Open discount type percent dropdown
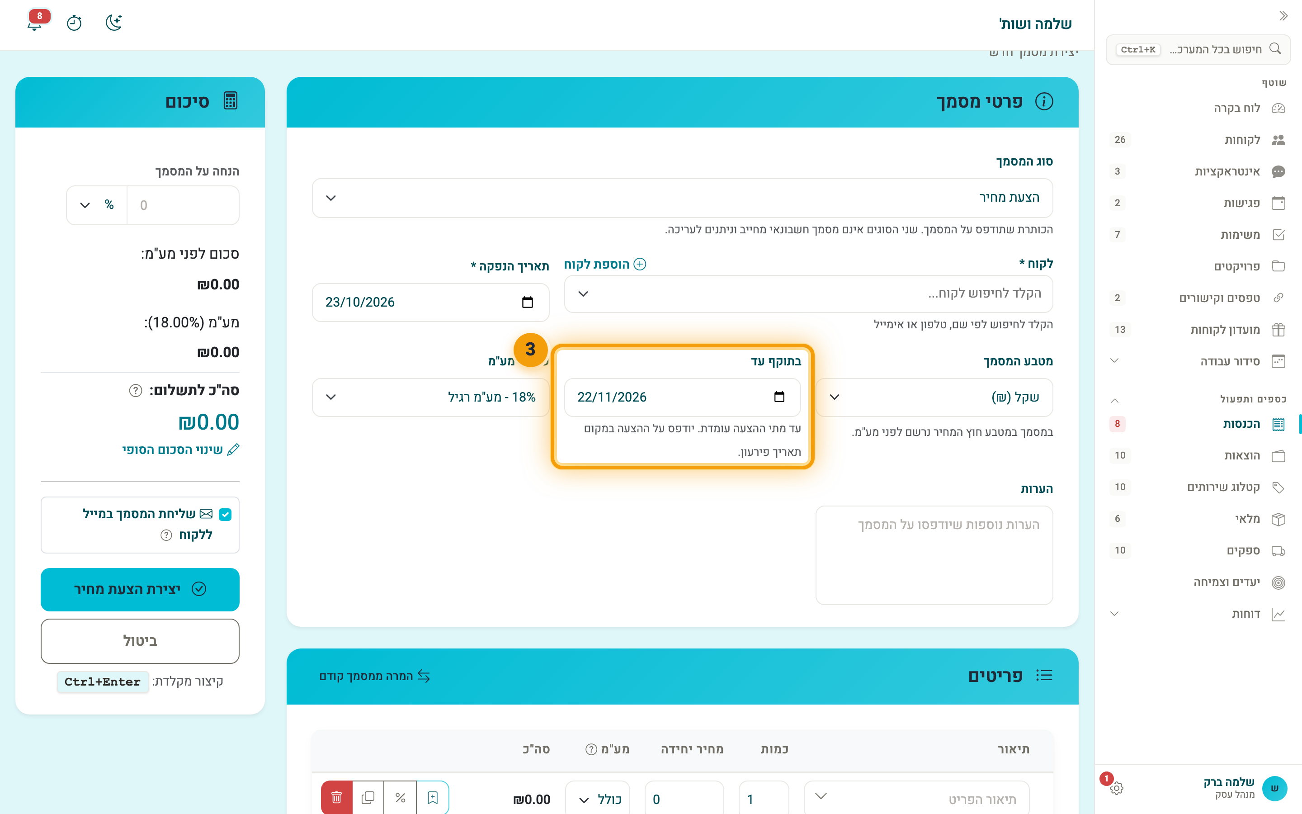Screen dimensions: 1302x814 pos(97,205)
